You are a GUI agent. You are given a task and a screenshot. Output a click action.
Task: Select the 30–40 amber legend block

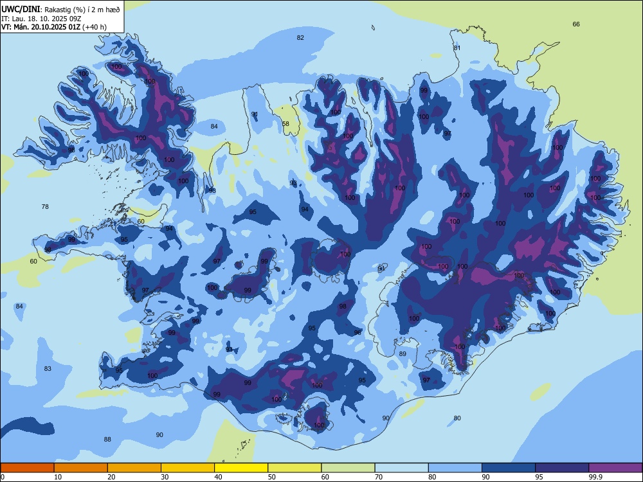tap(188, 468)
